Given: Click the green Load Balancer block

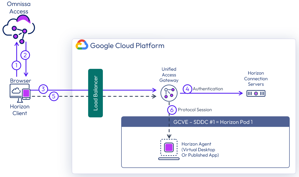Looking at the screenshot, I should (95, 93).
